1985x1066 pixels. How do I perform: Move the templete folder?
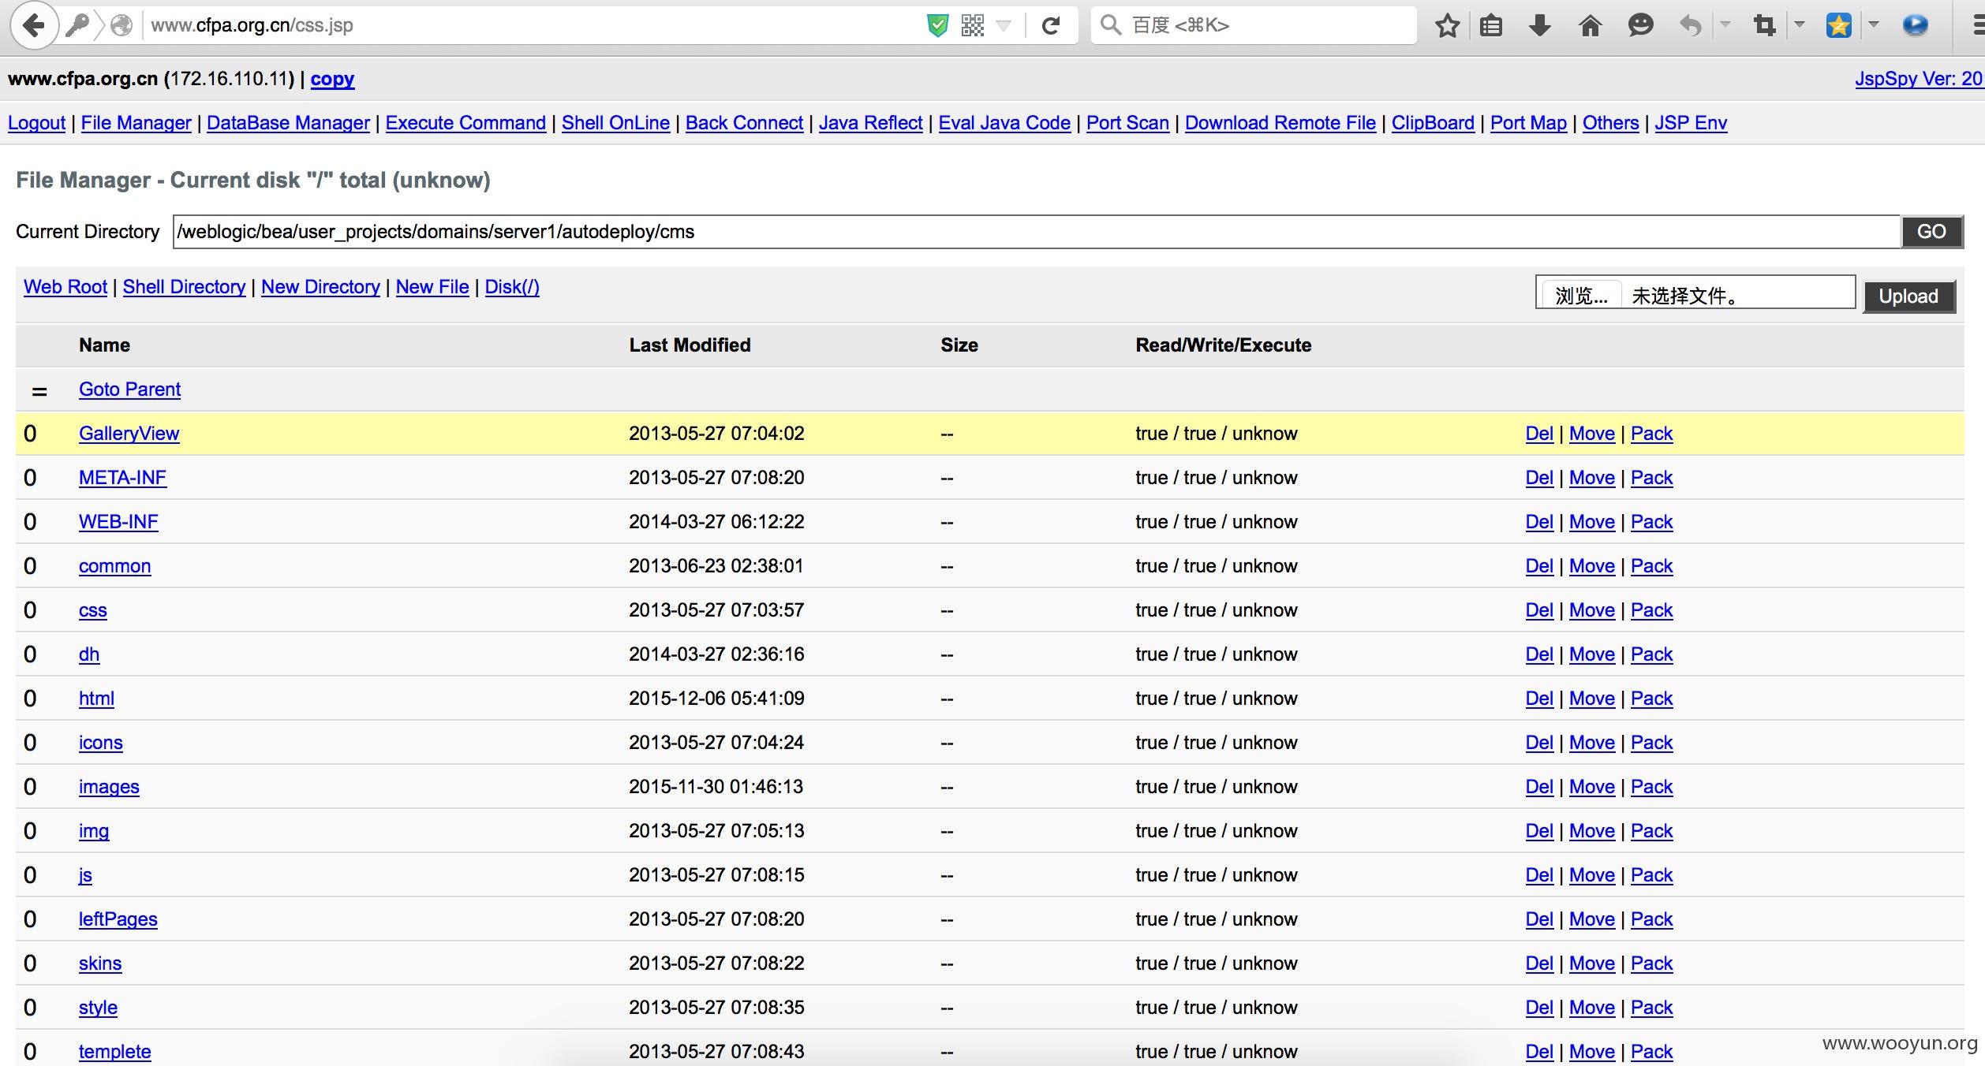(1592, 1052)
